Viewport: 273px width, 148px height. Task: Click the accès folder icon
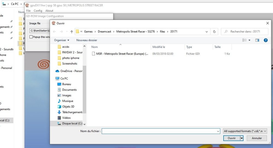click(59, 47)
